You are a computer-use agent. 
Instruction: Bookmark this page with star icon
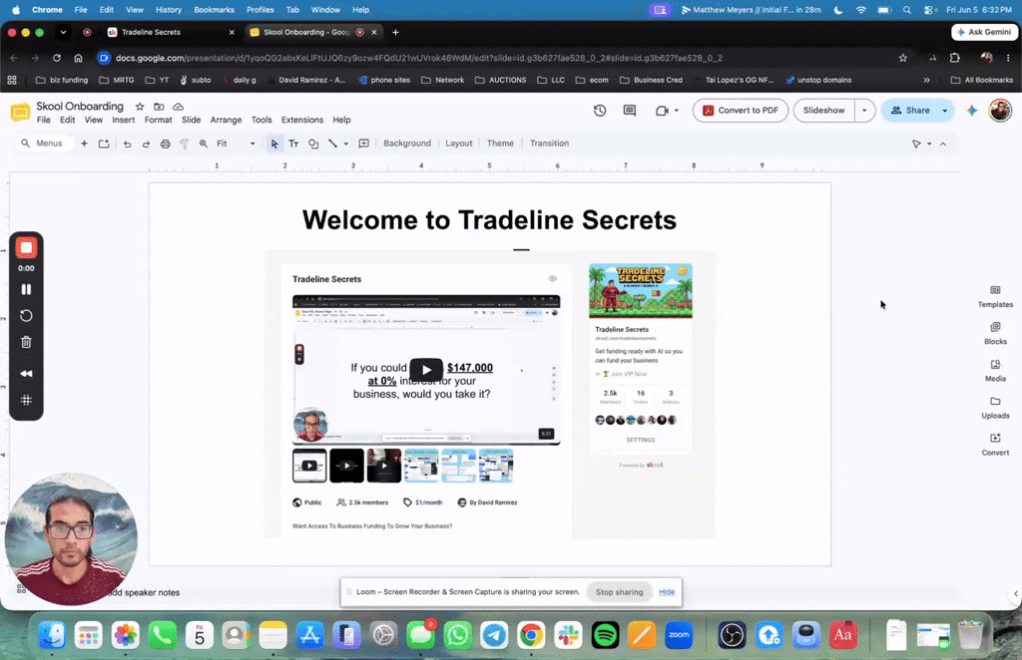pos(902,58)
